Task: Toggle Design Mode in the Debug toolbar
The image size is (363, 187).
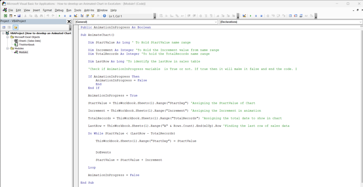Action: (244, 16)
